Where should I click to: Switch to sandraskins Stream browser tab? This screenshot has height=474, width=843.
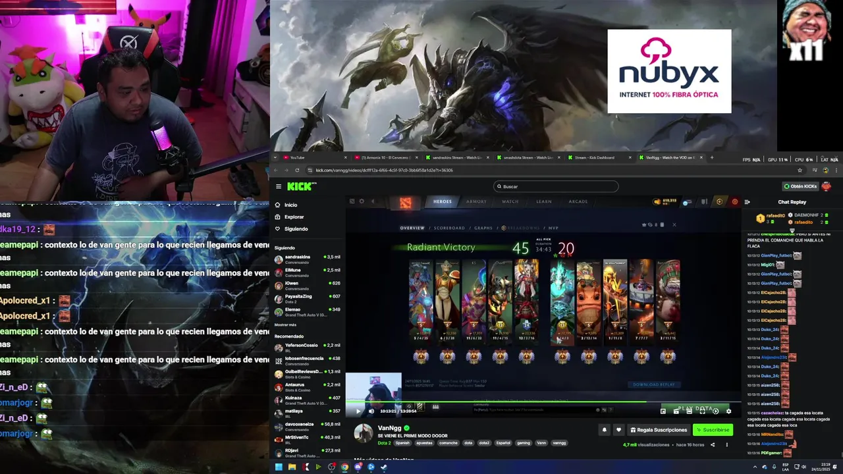click(x=456, y=157)
